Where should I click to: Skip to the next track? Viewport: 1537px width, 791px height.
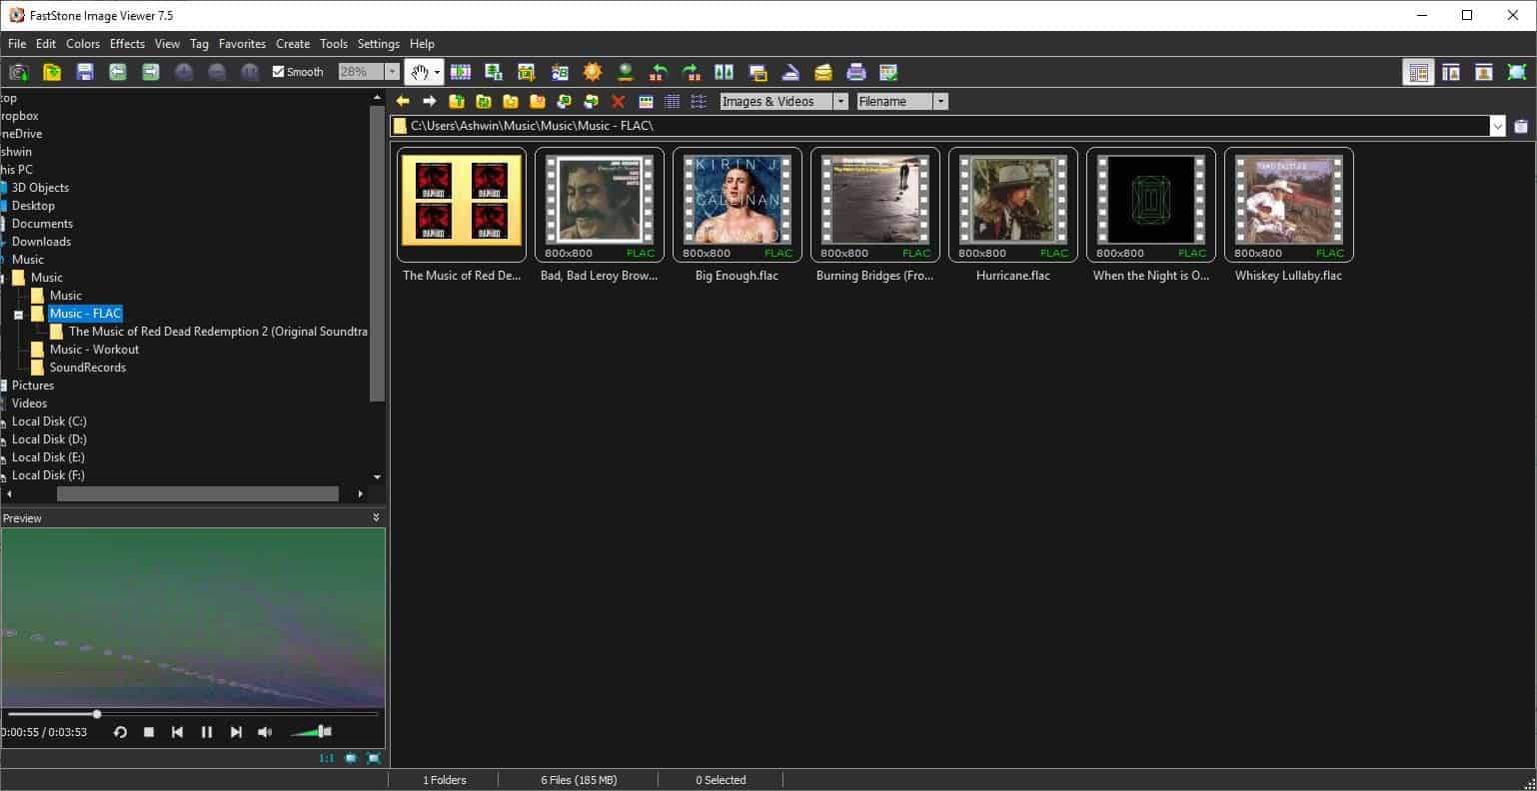coord(236,732)
